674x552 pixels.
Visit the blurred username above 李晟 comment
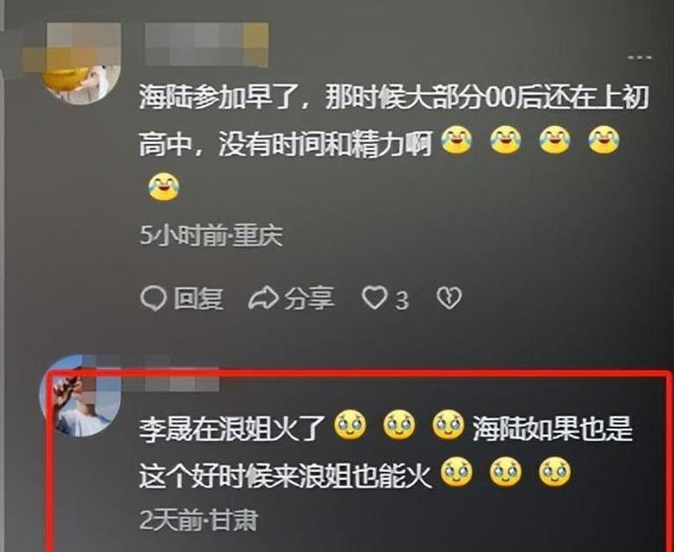(x=182, y=374)
